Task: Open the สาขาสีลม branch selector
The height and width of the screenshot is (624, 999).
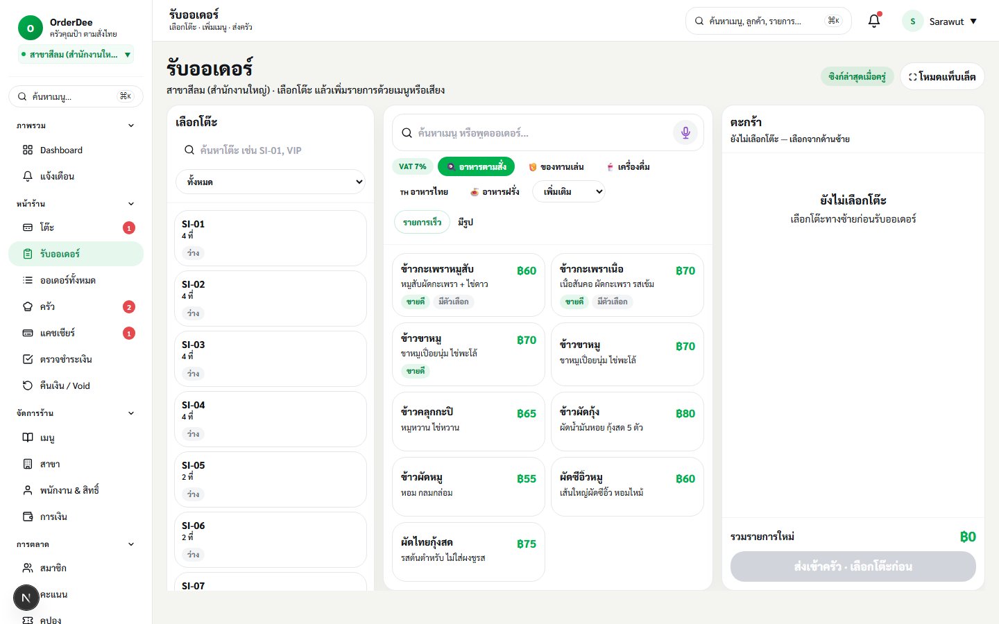Action: 76,54
